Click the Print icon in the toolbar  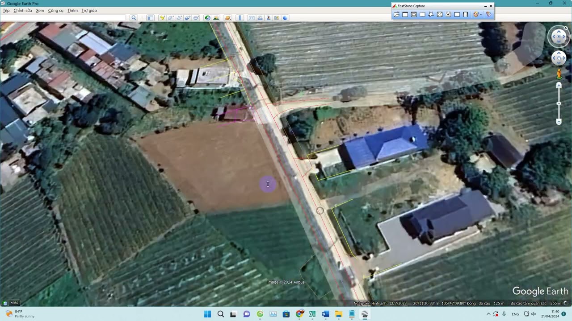260,18
